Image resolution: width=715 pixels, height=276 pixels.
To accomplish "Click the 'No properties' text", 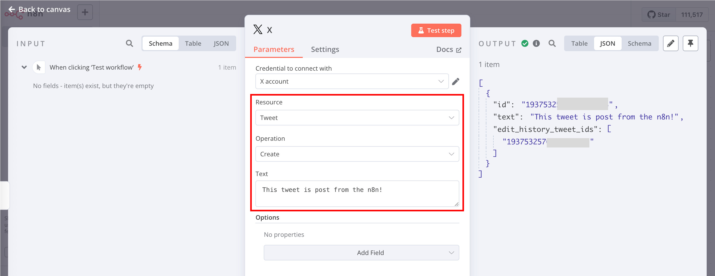I will click(284, 235).
